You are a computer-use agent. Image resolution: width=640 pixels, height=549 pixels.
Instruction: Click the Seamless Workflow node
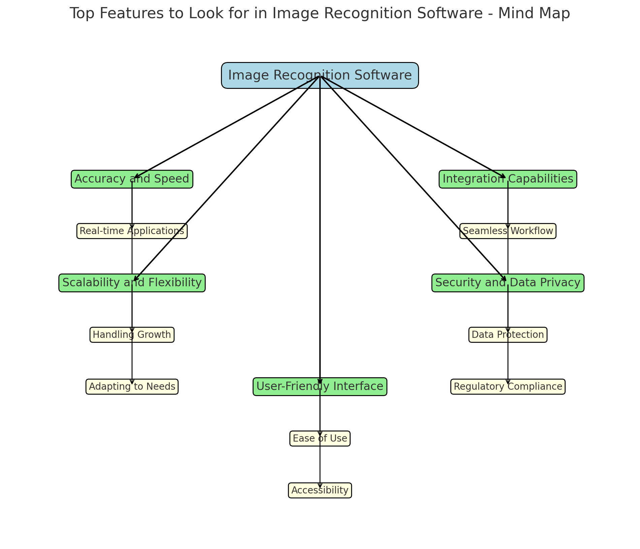click(507, 231)
